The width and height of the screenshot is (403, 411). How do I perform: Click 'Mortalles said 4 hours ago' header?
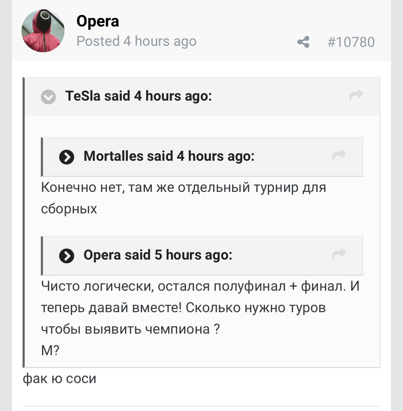click(169, 156)
